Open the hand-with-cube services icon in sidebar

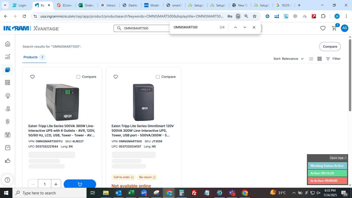tap(8, 109)
